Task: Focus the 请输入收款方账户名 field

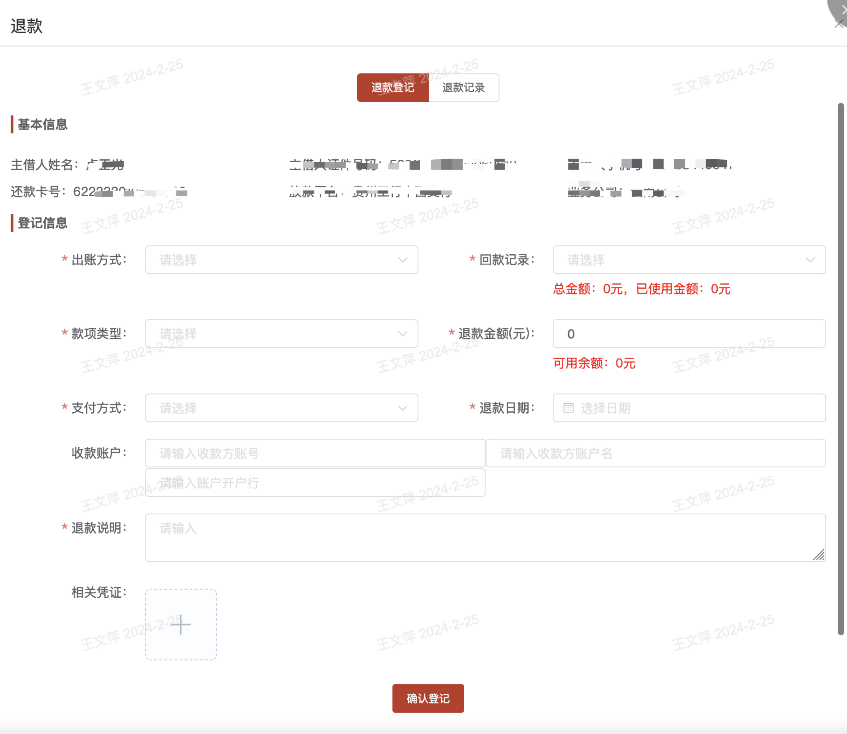Action: [x=655, y=453]
